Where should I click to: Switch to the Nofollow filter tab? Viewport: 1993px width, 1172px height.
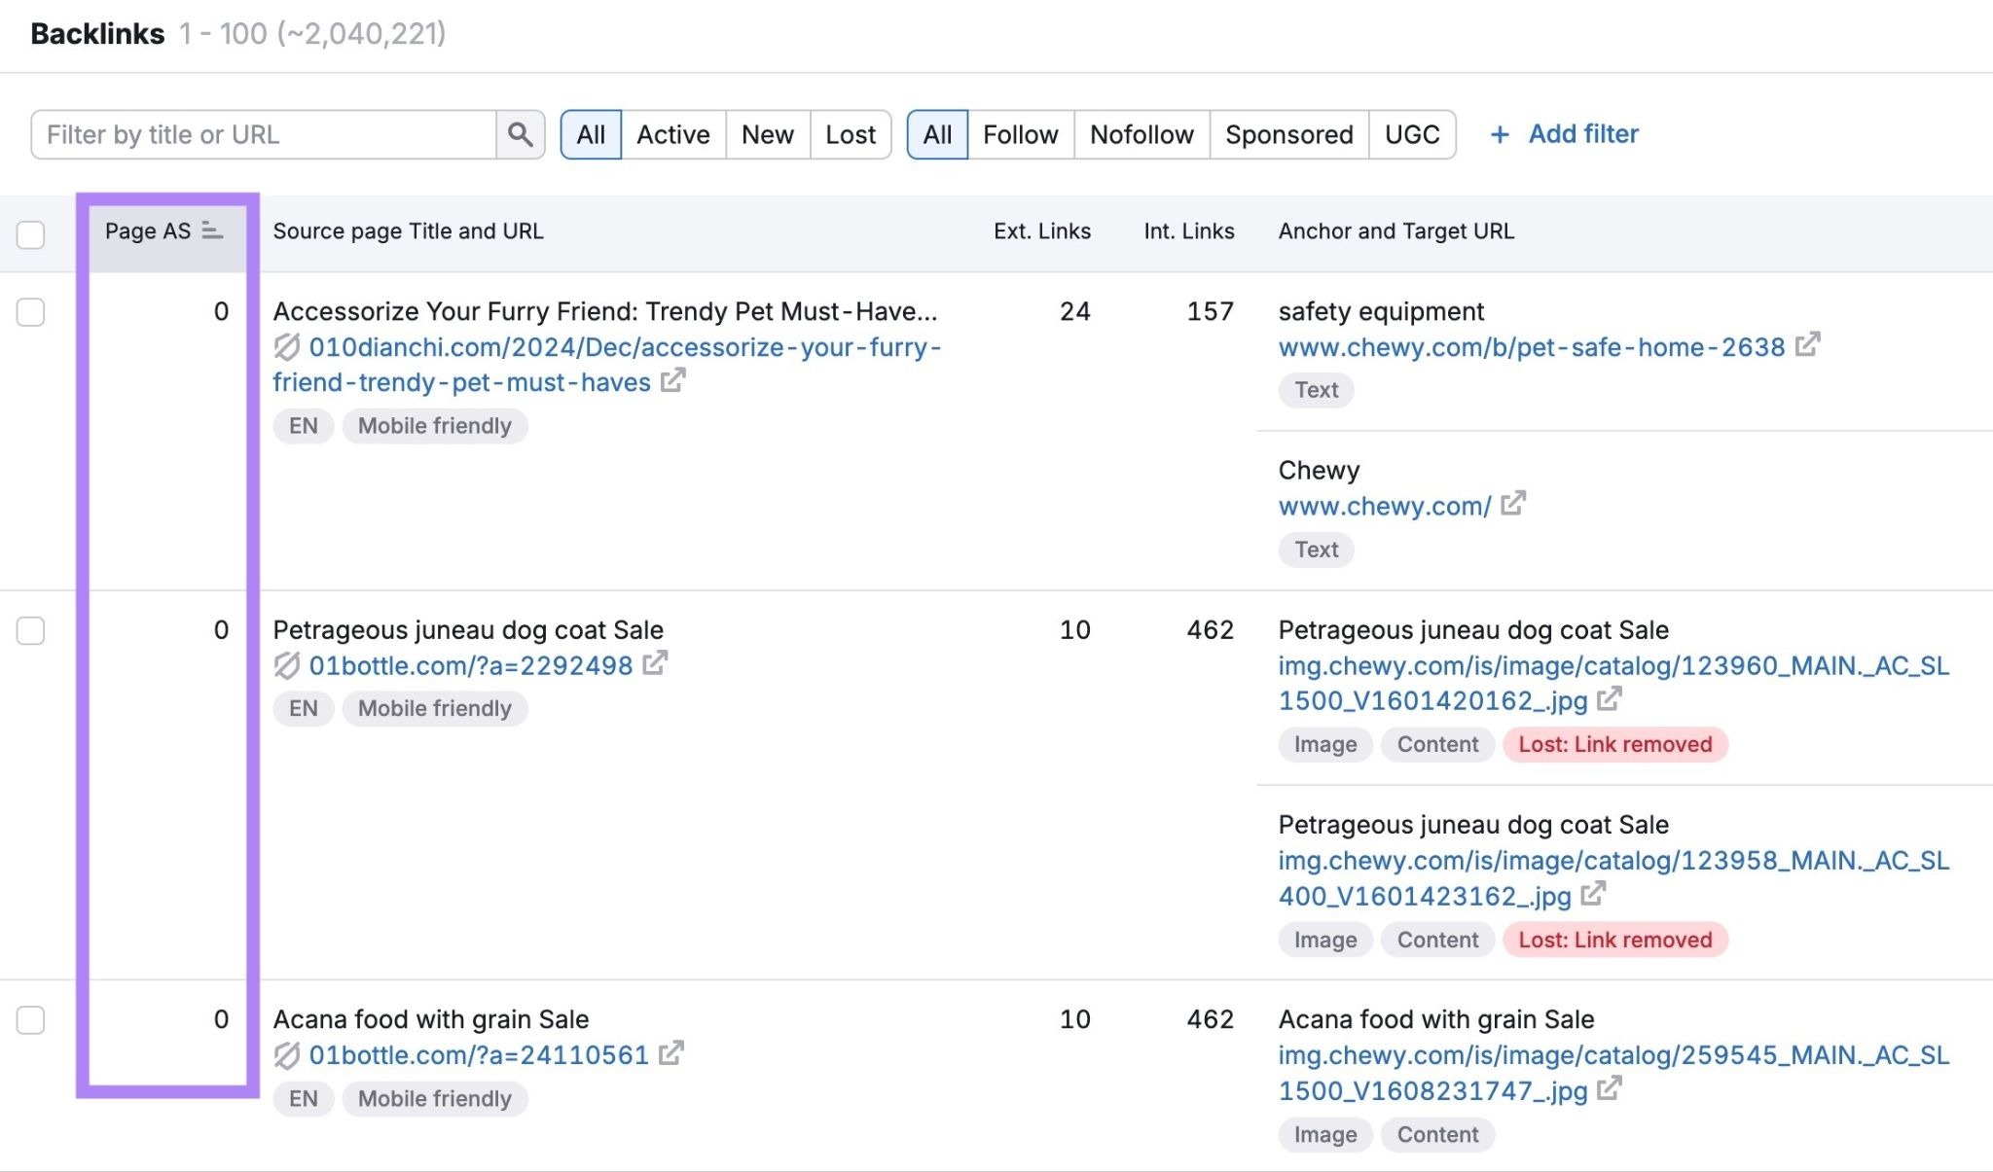(x=1141, y=134)
